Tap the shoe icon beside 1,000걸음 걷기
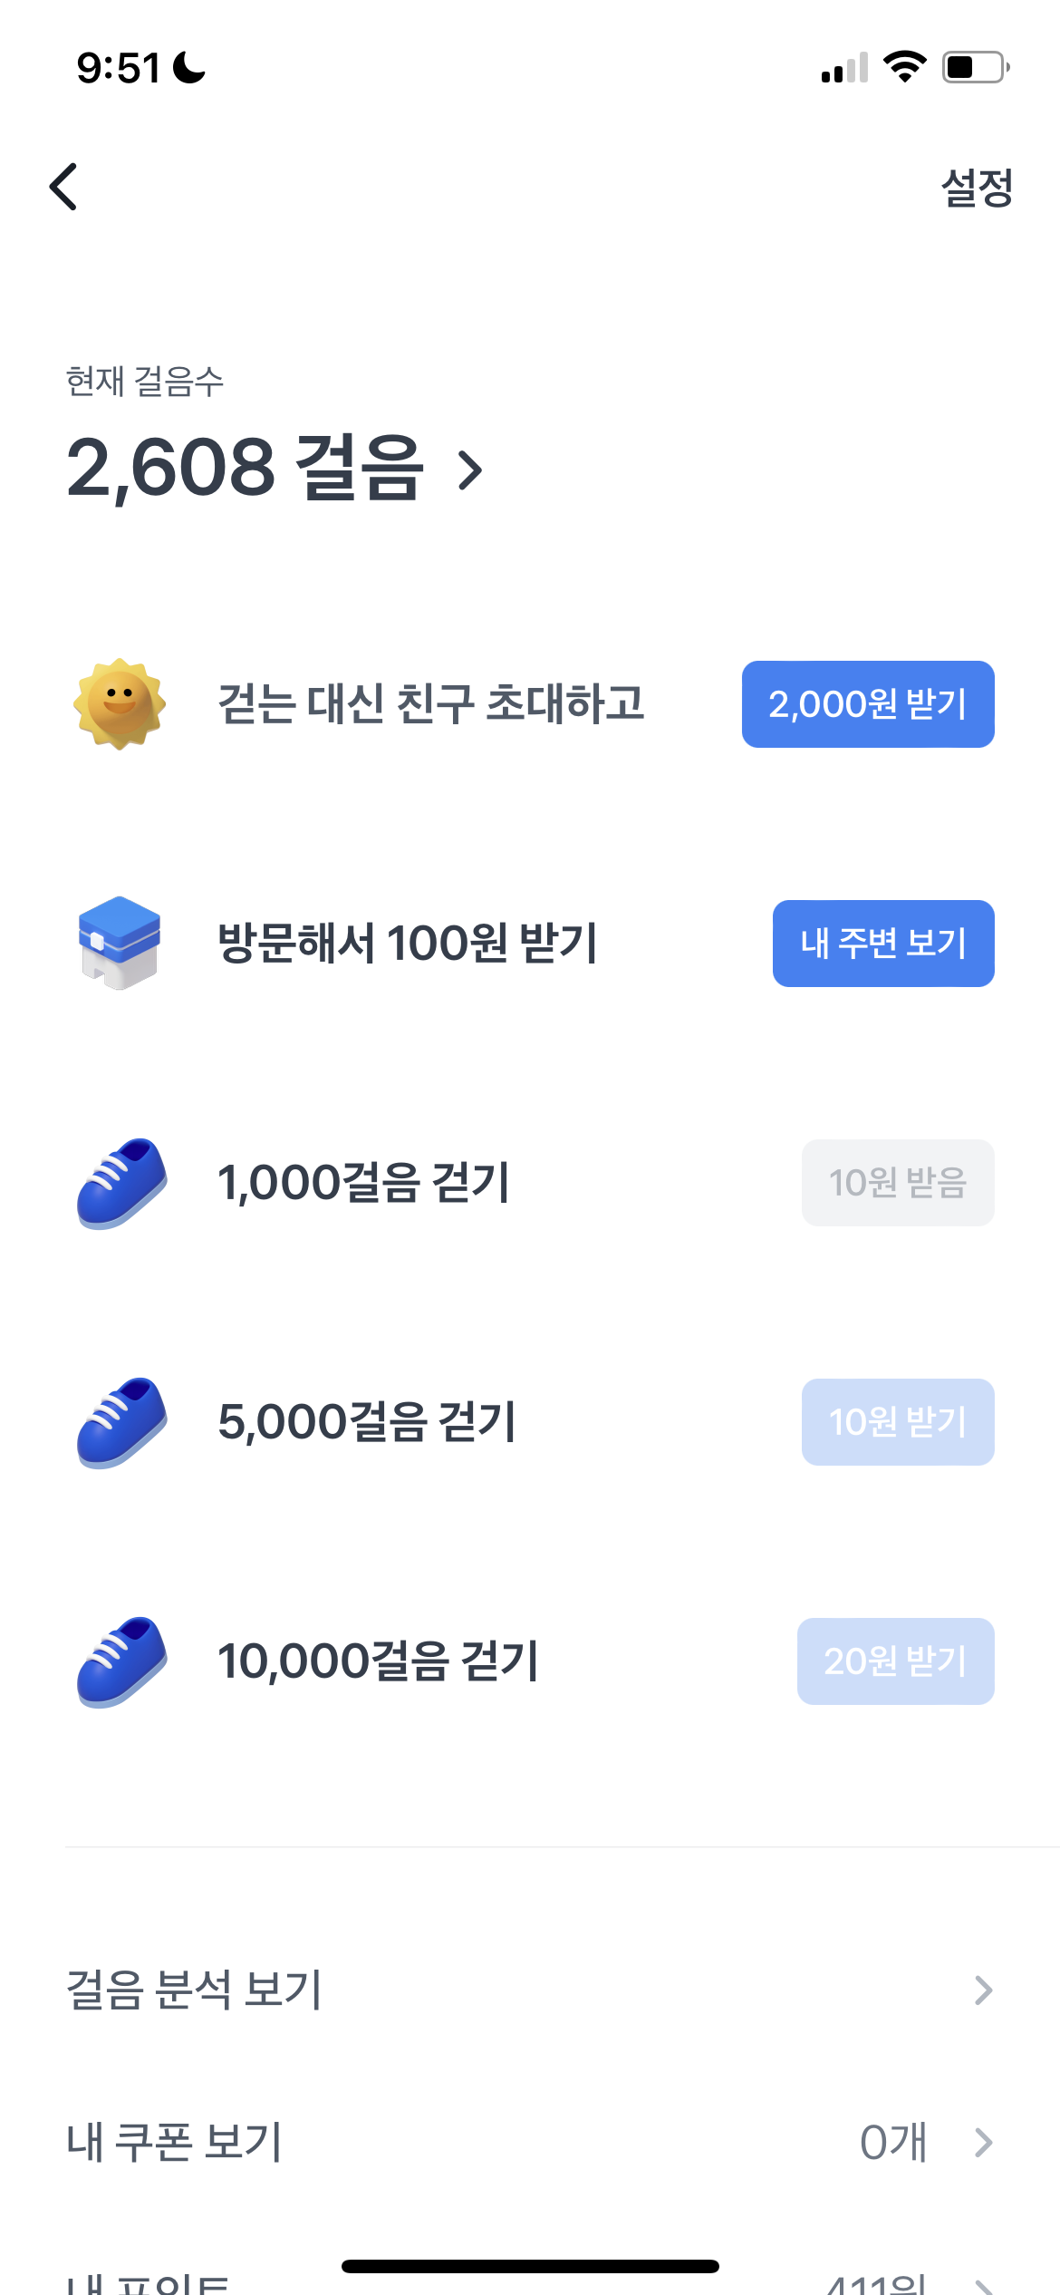1060x2295 pixels. [x=121, y=1183]
